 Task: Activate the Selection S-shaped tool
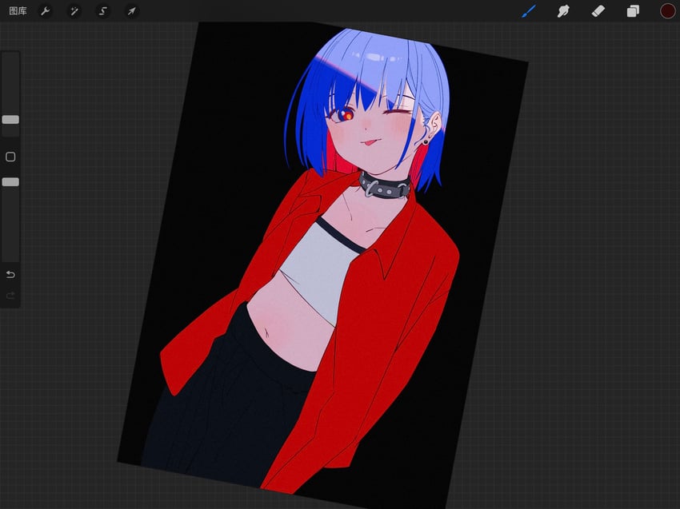(x=102, y=11)
